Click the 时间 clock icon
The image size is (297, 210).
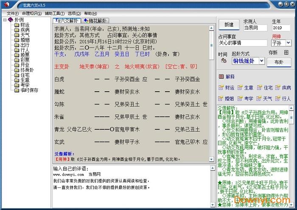click(224, 61)
